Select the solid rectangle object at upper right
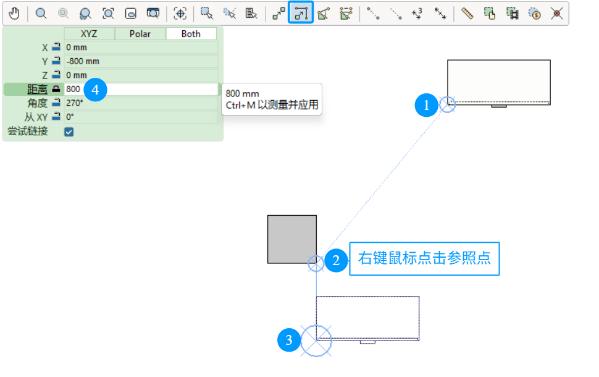 coord(499,82)
